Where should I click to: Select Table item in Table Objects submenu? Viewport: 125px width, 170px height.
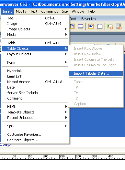[96, 82]
